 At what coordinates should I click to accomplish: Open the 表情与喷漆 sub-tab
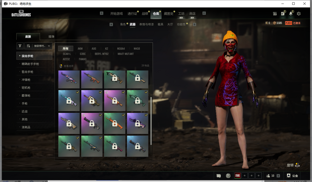pos(146,24)
